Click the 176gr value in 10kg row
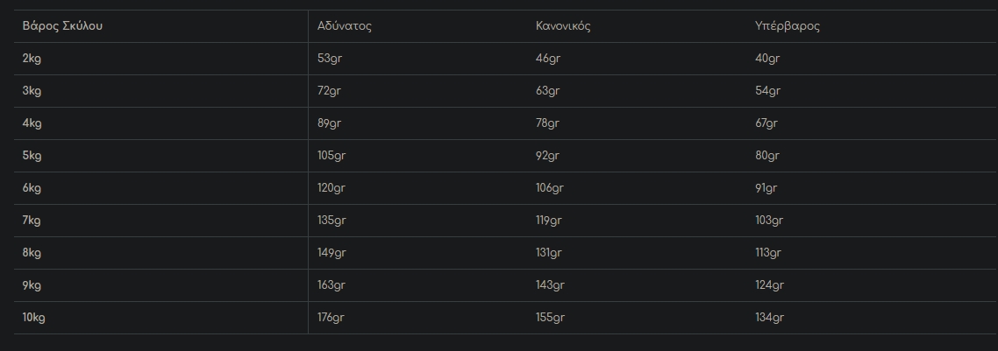Screen dimensions: 998x351 [332, 318]
